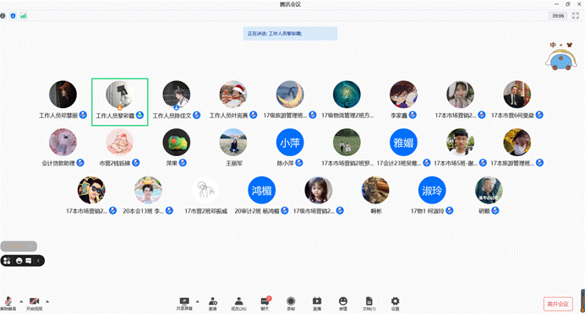This screenshot has width=585, height=314.
Task: Select 工作人员邓慧丽 avatar
Action: [x=63, y=95]
